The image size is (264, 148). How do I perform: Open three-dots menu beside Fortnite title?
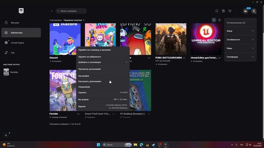click(78, 114)
